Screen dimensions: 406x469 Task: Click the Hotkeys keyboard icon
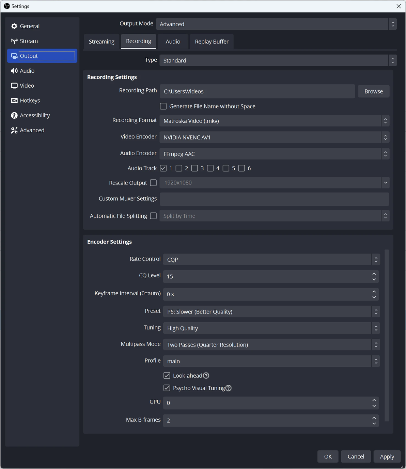[14, 101]
